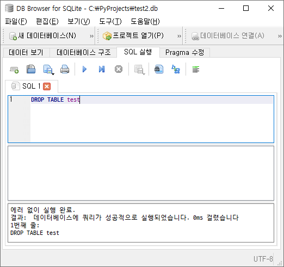The height and width of the screenshot is (267, 284).
Task: Open the 도구(T) menu
Action: (x=110, y=21)
